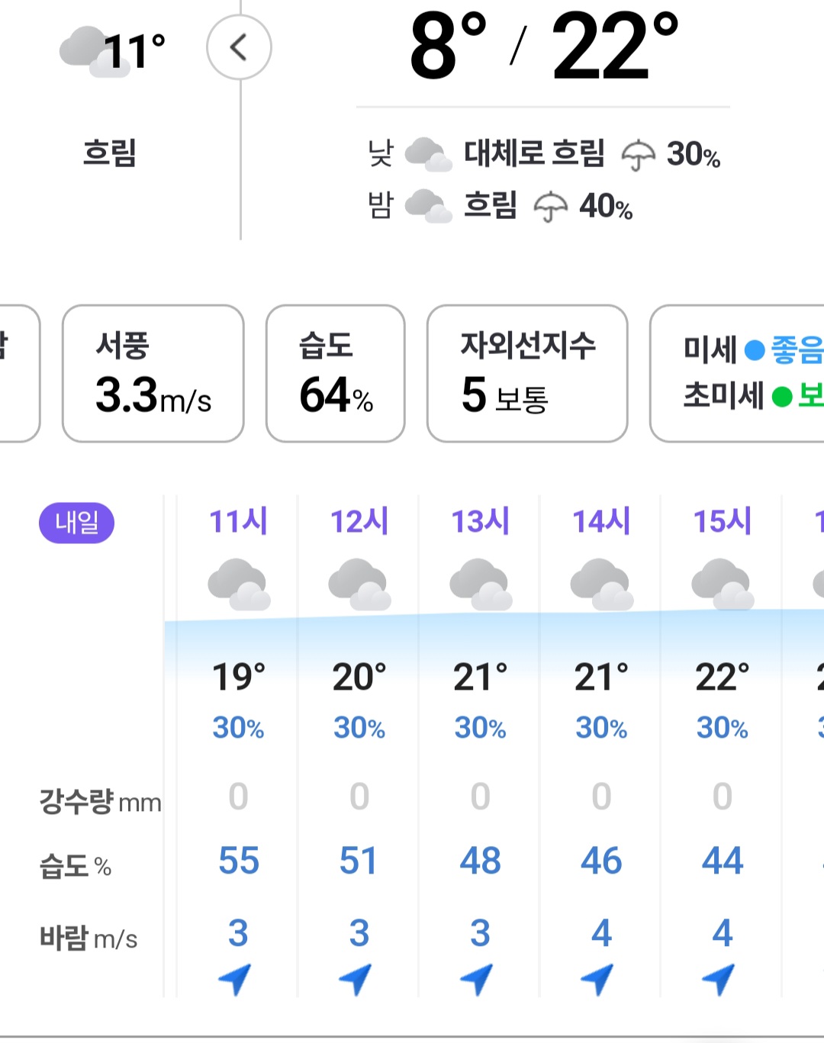
Task: Tap the 8° / 22° temperature heading
Action: [x=544, y=46]
